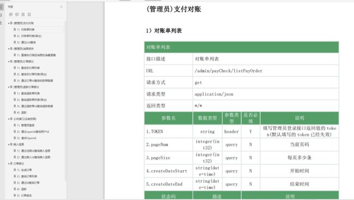Click the 参数名 column header
This screenshot has width=354, height=200.
tap(169, 118)
